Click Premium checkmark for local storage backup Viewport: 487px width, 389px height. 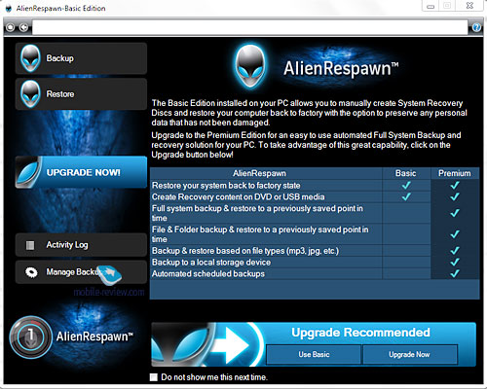pos(455,262)
